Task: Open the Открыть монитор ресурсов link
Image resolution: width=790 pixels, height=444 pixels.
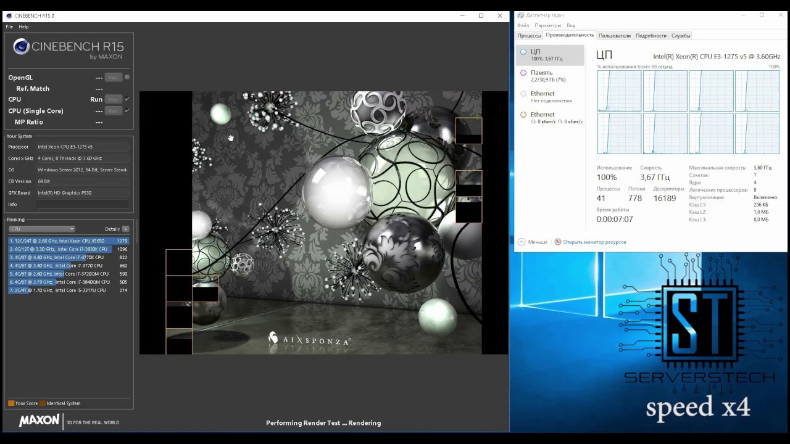Action: pos(594,242)
